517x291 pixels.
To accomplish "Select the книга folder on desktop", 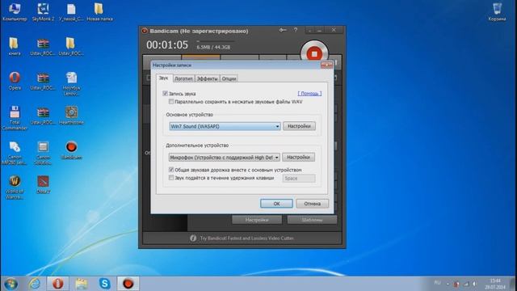I will tap(15, 47).
